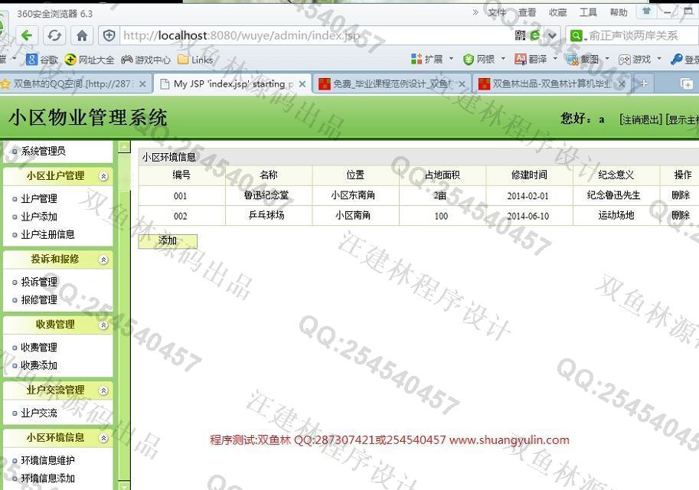699x490 pixels.
Task: Open 环境信息添加 in the sidebar
Action: point(47,479)
